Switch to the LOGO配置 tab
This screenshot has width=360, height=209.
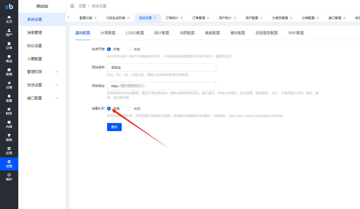point(135,33)
